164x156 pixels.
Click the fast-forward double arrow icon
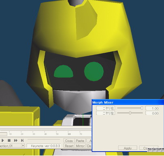[x=16, y=141]
